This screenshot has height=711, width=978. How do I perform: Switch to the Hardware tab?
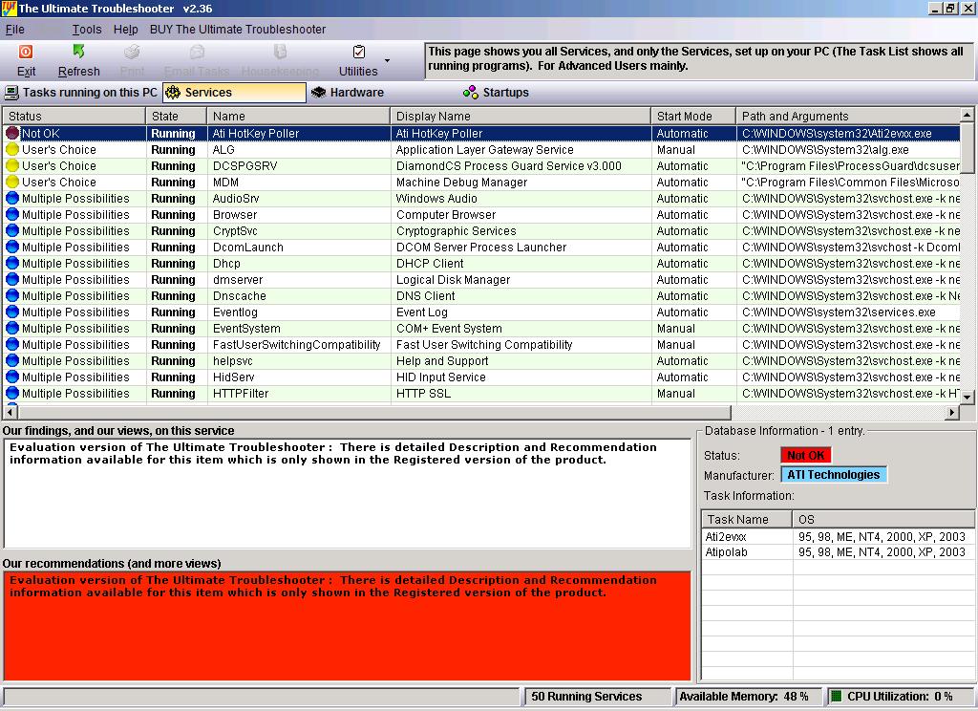pos(348,93)
